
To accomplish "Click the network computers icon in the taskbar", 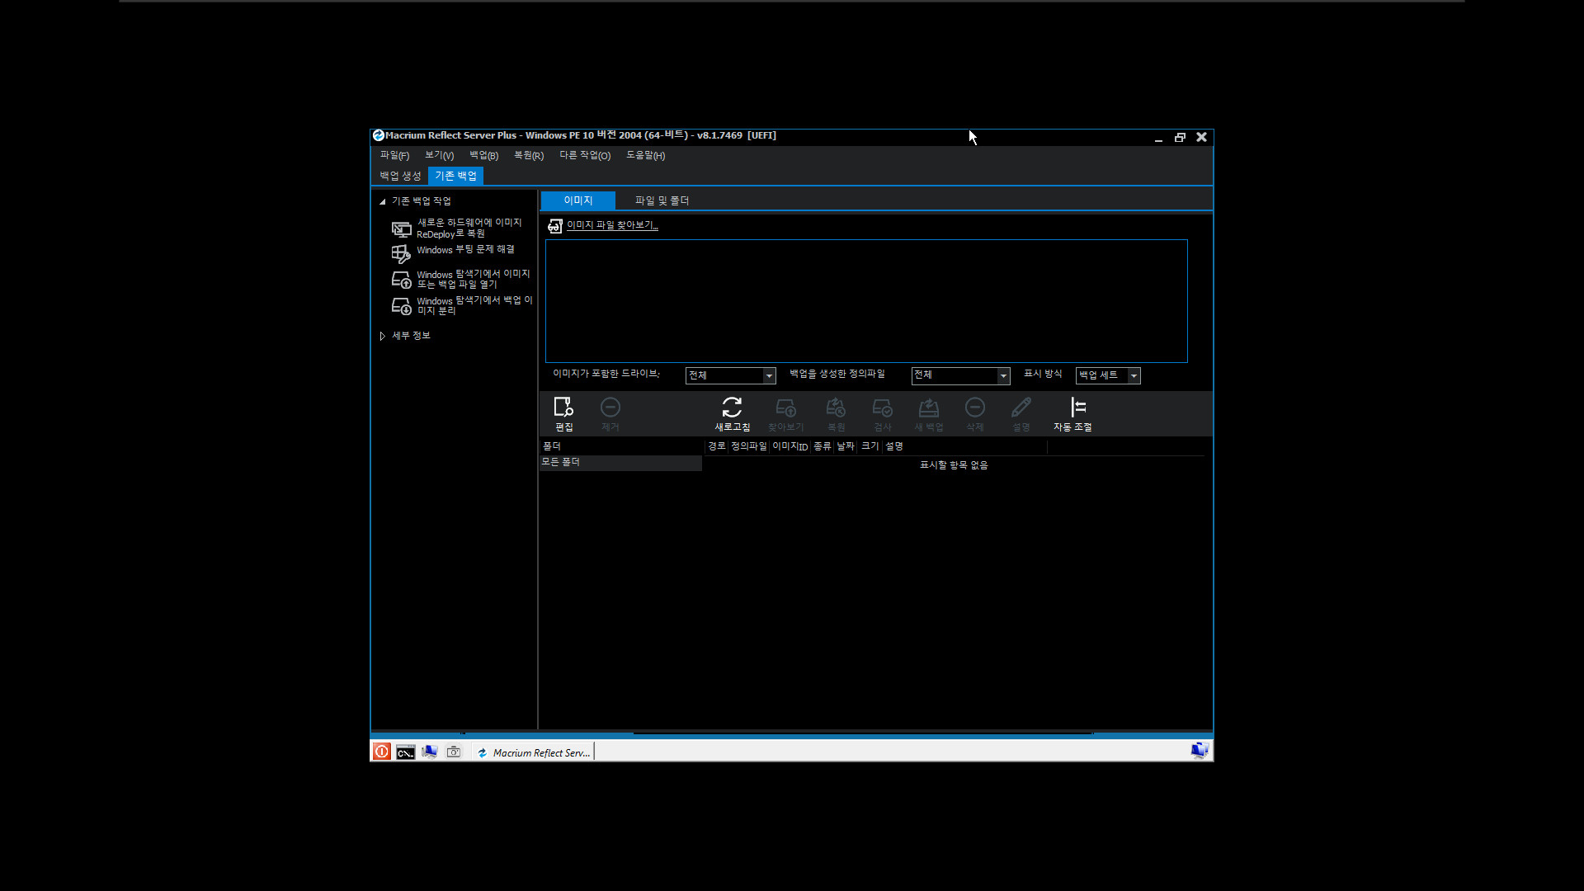I will pos(429,752).
